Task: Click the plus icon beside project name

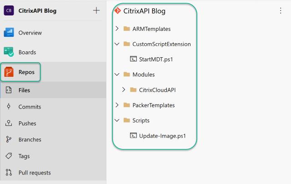Action: click(96, 10)
